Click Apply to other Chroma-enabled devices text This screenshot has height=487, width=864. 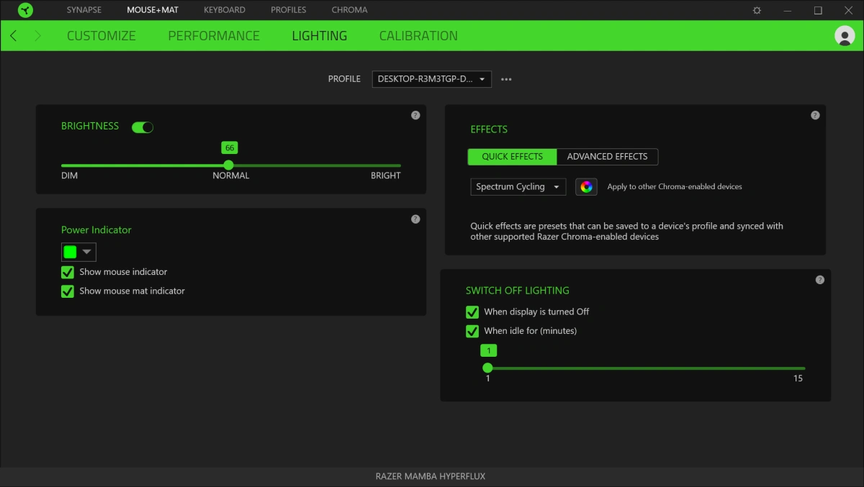point(675,187)
